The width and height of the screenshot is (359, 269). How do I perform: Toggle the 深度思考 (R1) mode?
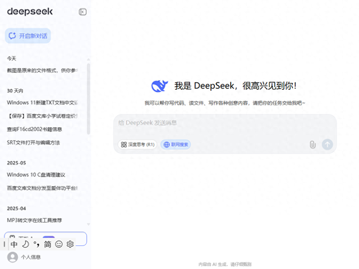(137, 145)
